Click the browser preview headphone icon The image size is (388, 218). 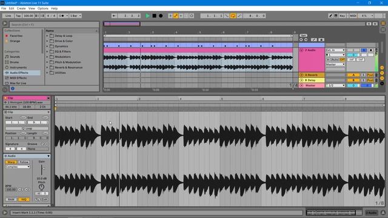(x=5, y=90)
